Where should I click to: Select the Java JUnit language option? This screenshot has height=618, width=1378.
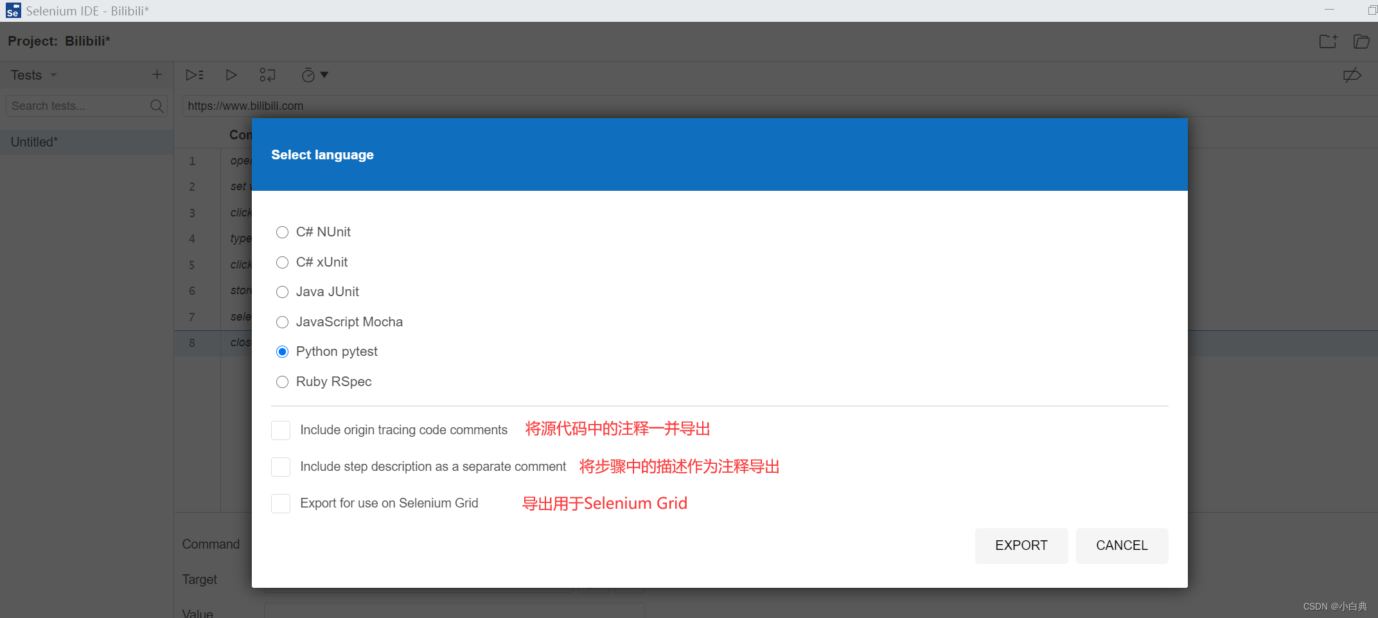point(282,292)
